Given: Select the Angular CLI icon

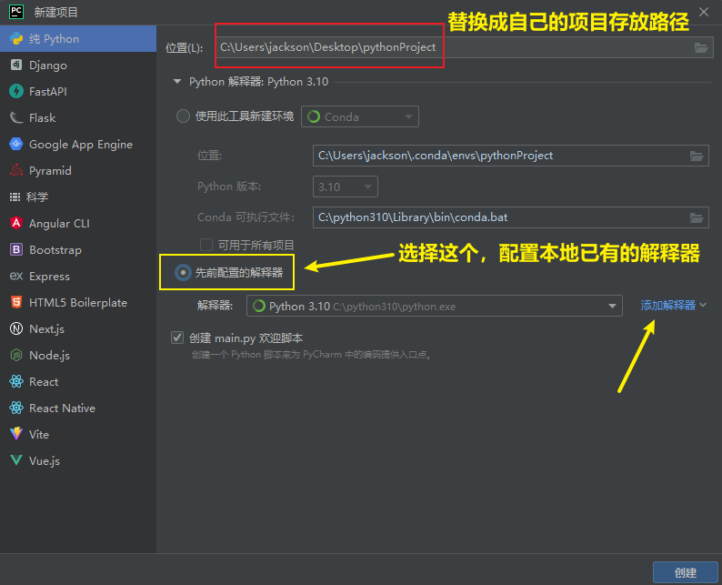Looking at the screenshot, I should [15, 224].
